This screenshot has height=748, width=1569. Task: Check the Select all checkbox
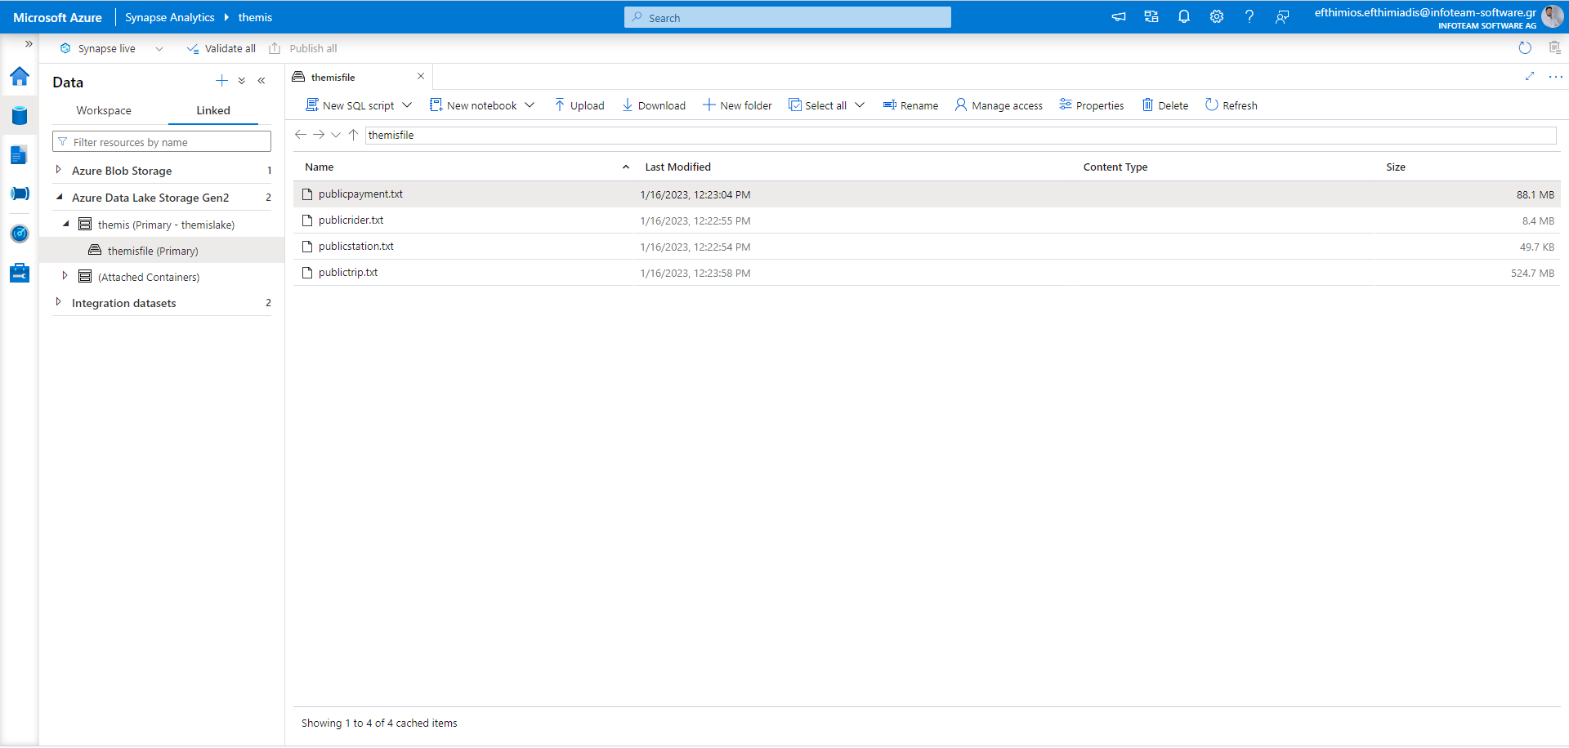[795, 105]
